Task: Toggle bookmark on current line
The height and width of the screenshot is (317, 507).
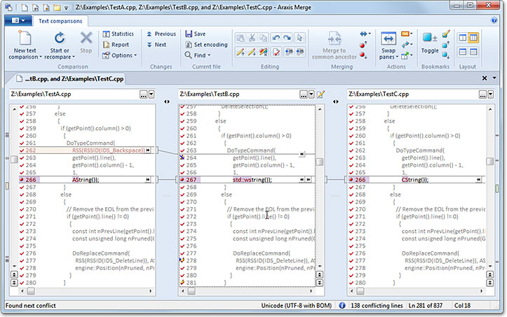Action: (x=429, y=42)
